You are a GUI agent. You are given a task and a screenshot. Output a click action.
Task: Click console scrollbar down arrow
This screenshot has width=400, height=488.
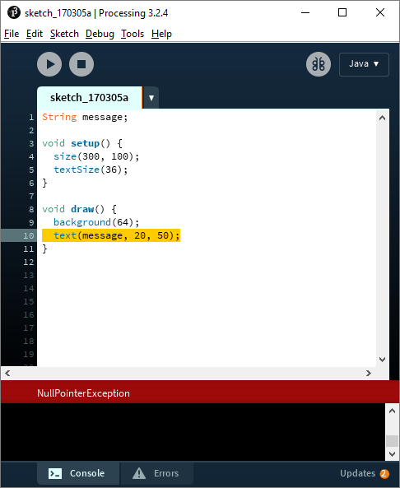[392, 454]
